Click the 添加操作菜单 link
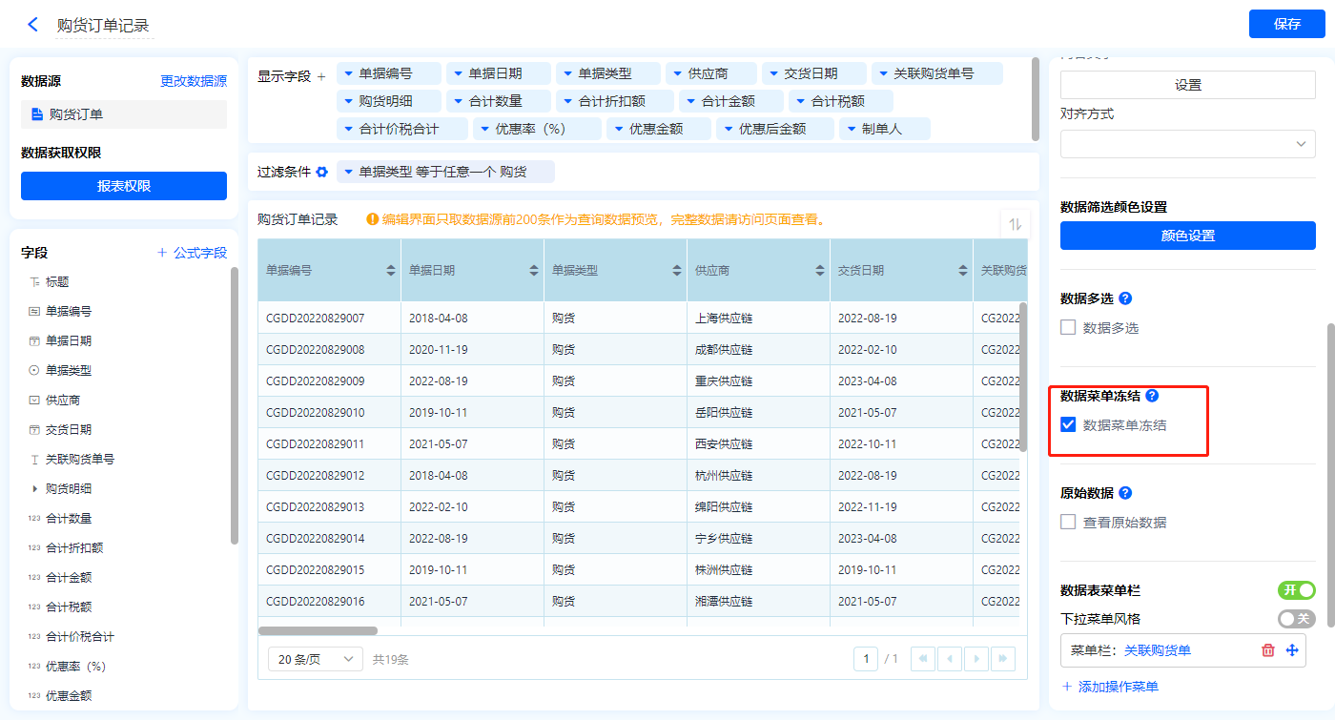Viewport: 1335px width, 720px height. [x=1110, y=687]
